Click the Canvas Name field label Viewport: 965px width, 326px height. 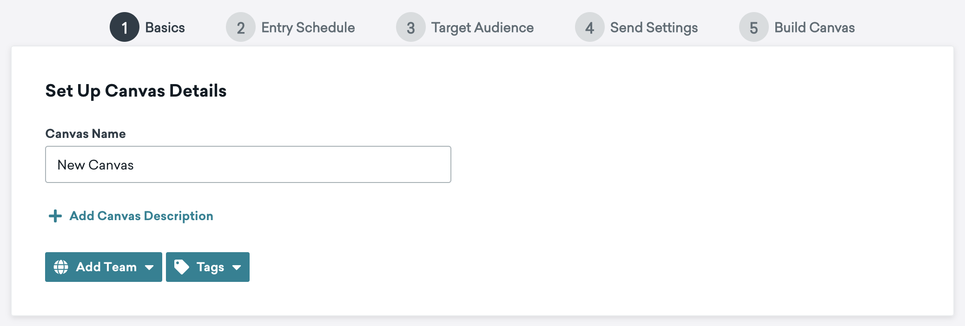point(86,134)
